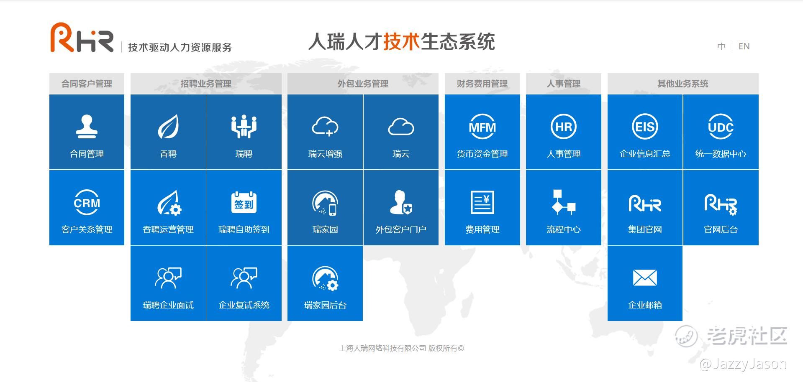Open 外包客户门户 user badge tile
Screen dimensions: 803x382
tap(401, 208)
